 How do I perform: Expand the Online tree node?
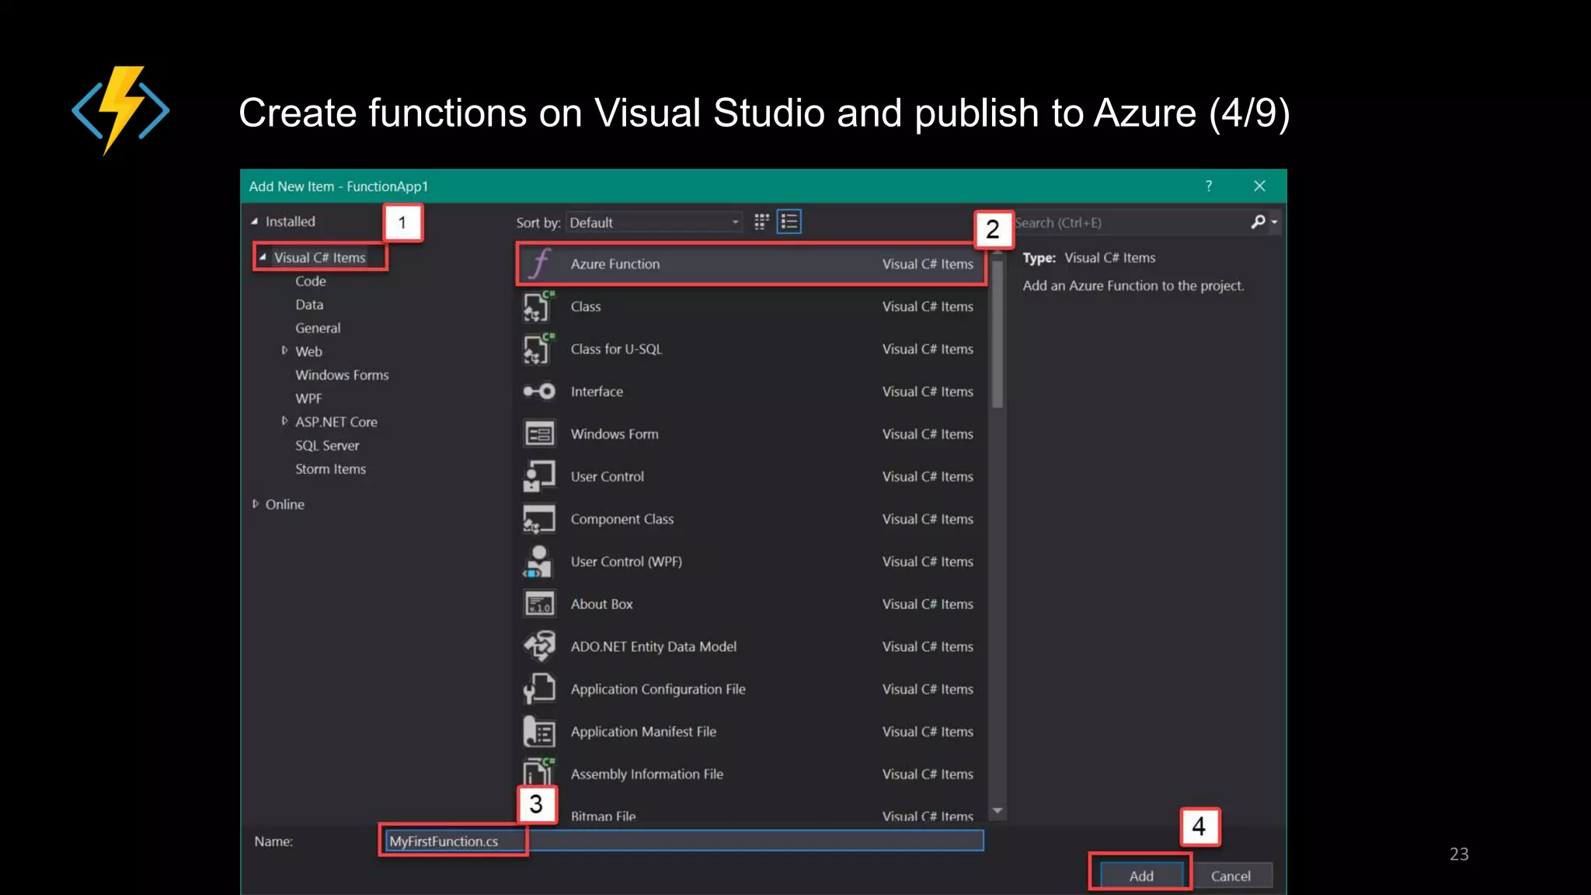pyautogui.click(x=255, y=503)
